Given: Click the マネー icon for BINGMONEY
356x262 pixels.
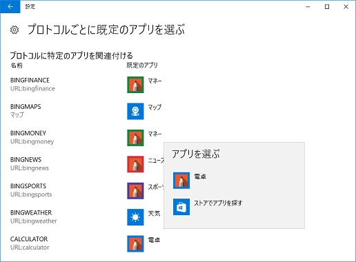Looking at the screenshot, I should [135, 138].
